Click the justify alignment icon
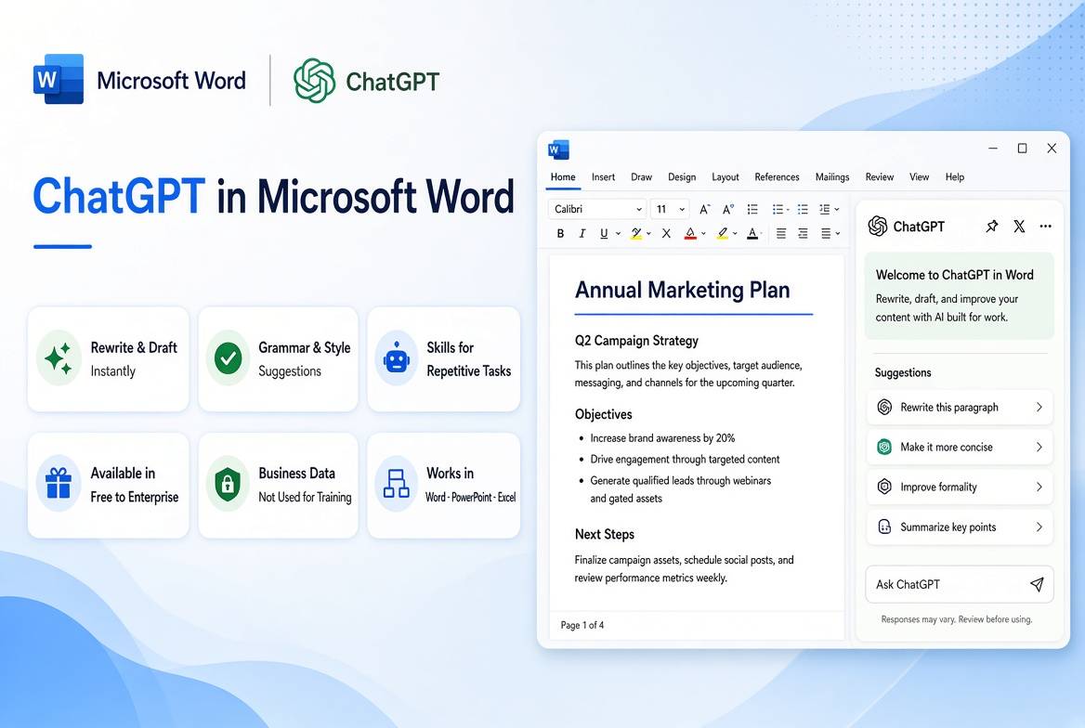1085x728 pixels. pos(826,233)
